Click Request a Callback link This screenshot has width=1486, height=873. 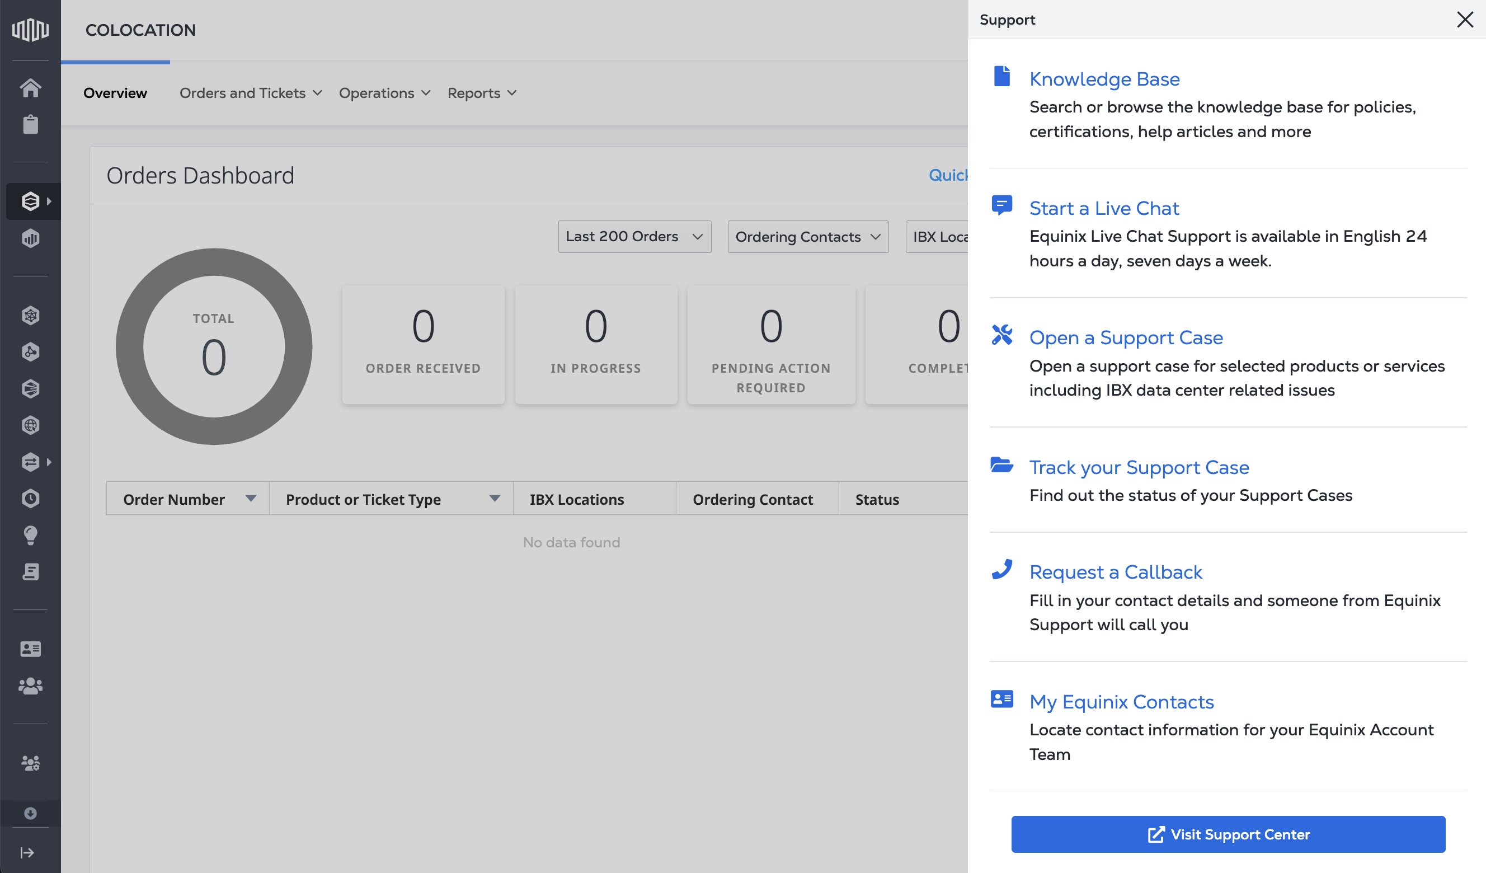coord(1115,571)
